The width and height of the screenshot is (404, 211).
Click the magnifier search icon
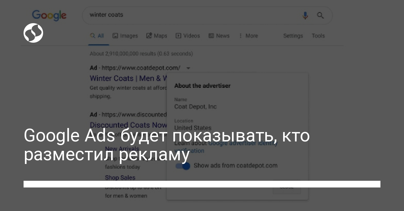click(321, 15)
